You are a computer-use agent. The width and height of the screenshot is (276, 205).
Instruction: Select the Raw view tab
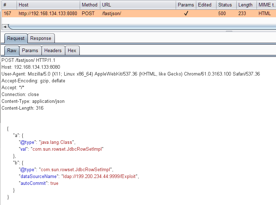pyautogui.click(x=12, y=51)
